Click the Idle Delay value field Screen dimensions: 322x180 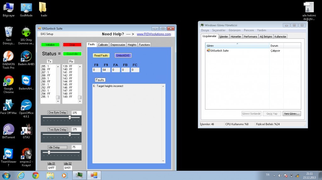click(x=76, y=147)
